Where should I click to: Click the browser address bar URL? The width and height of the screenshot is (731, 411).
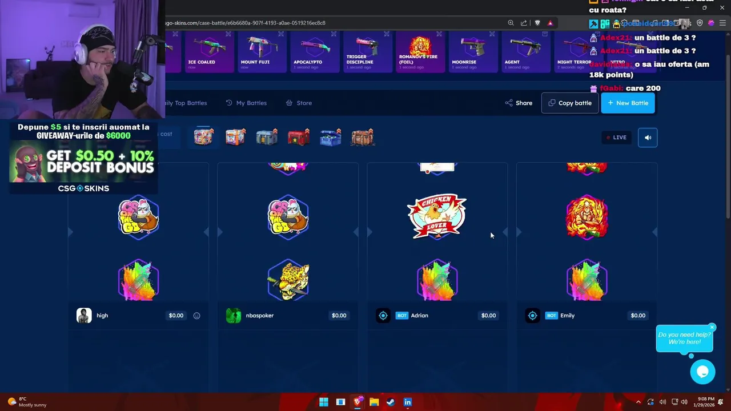(x=246, y=23)
